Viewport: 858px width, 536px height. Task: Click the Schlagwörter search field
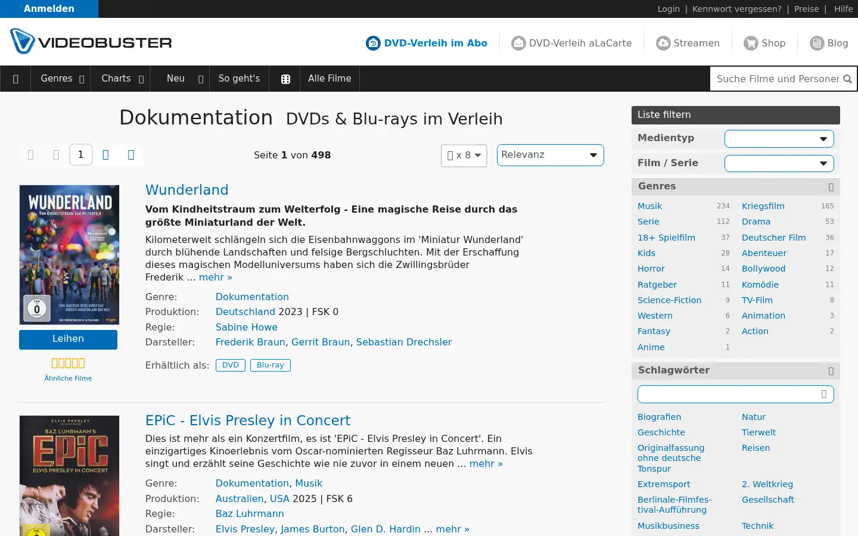735,394
